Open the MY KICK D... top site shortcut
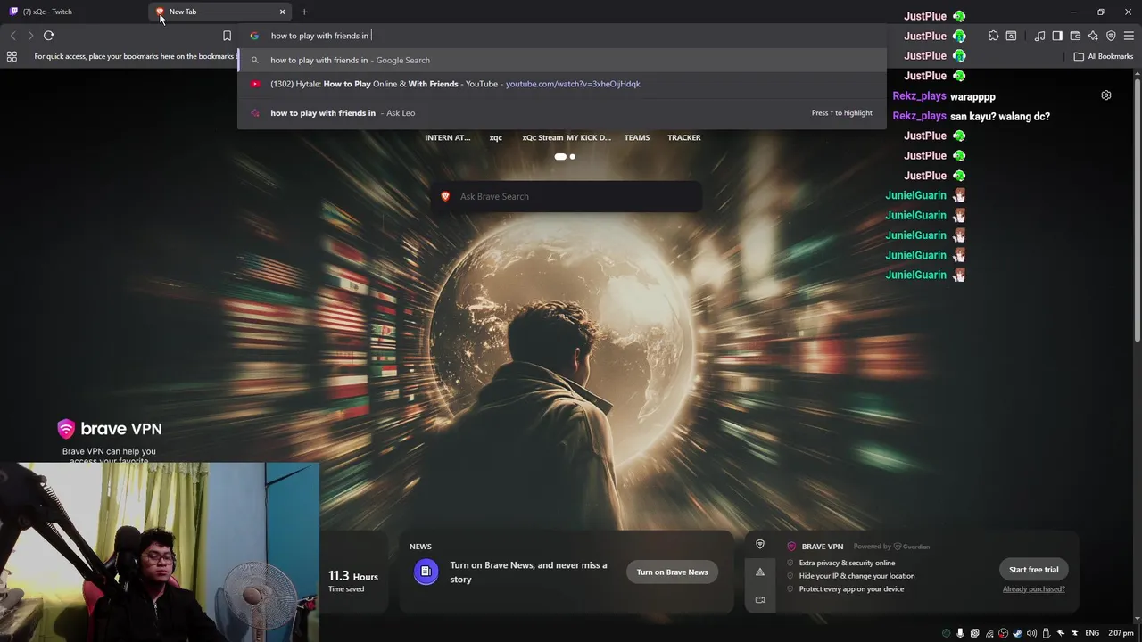The width and height of the screenshot is (1142, 642). 589,137
